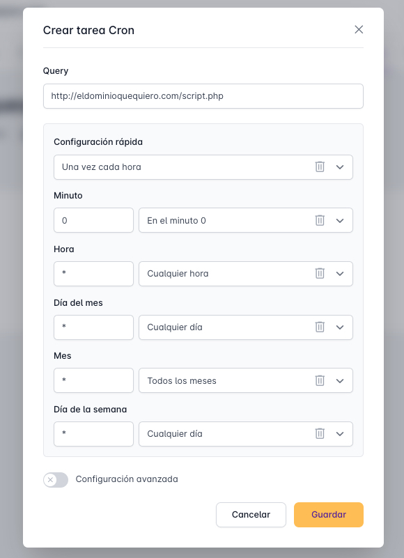Delete the "Todos los meses" selection

point(320,380)
